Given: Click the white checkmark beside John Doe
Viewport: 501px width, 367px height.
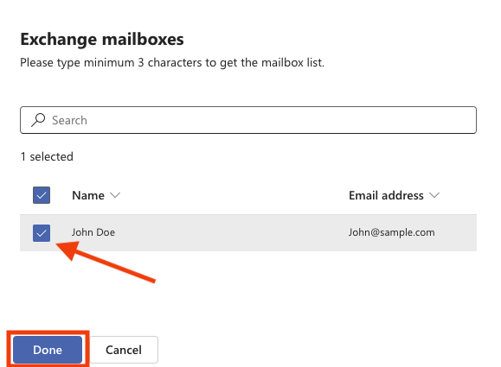Looking at the screenshot, I should pos(42,233).
